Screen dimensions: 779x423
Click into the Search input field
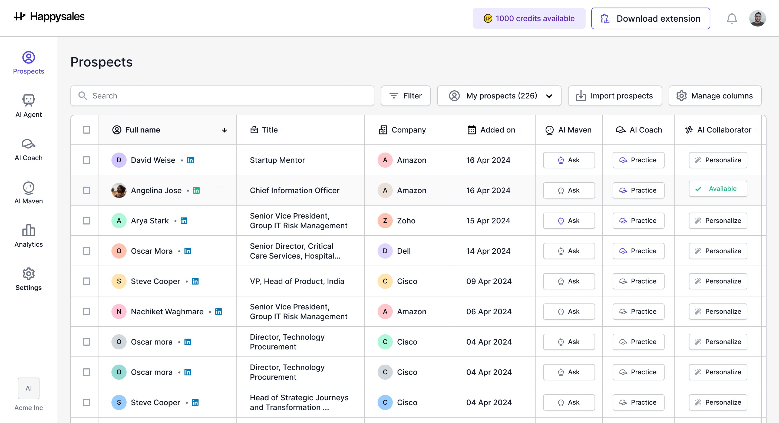pyautogui.click(x=222, y=96)
